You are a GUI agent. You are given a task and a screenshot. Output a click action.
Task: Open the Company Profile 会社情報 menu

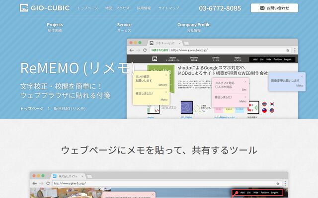(x=194, y=27)
